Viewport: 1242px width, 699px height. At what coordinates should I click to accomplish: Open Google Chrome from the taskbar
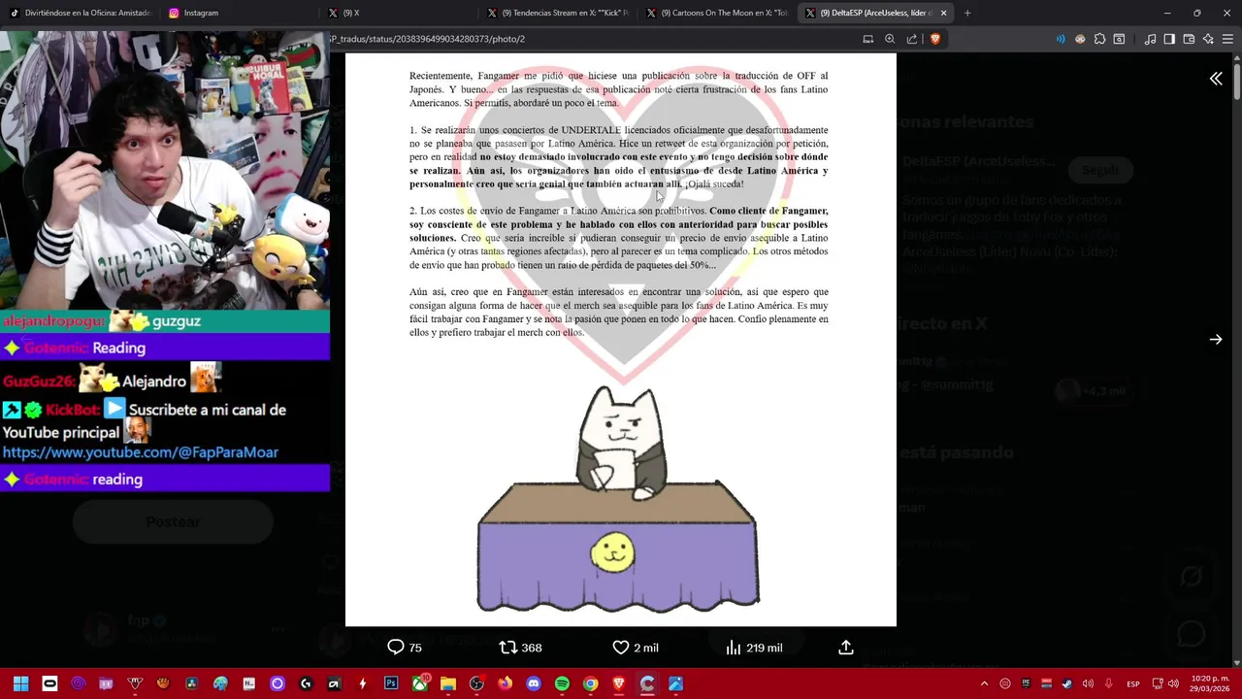(590, 683)
